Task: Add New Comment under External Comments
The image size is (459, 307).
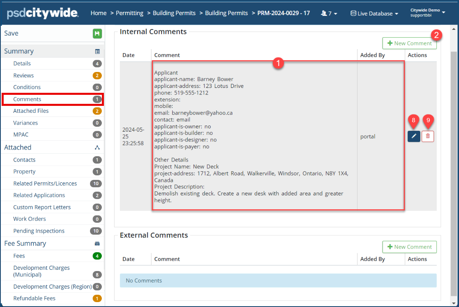Action: click(x=409, y=247)
